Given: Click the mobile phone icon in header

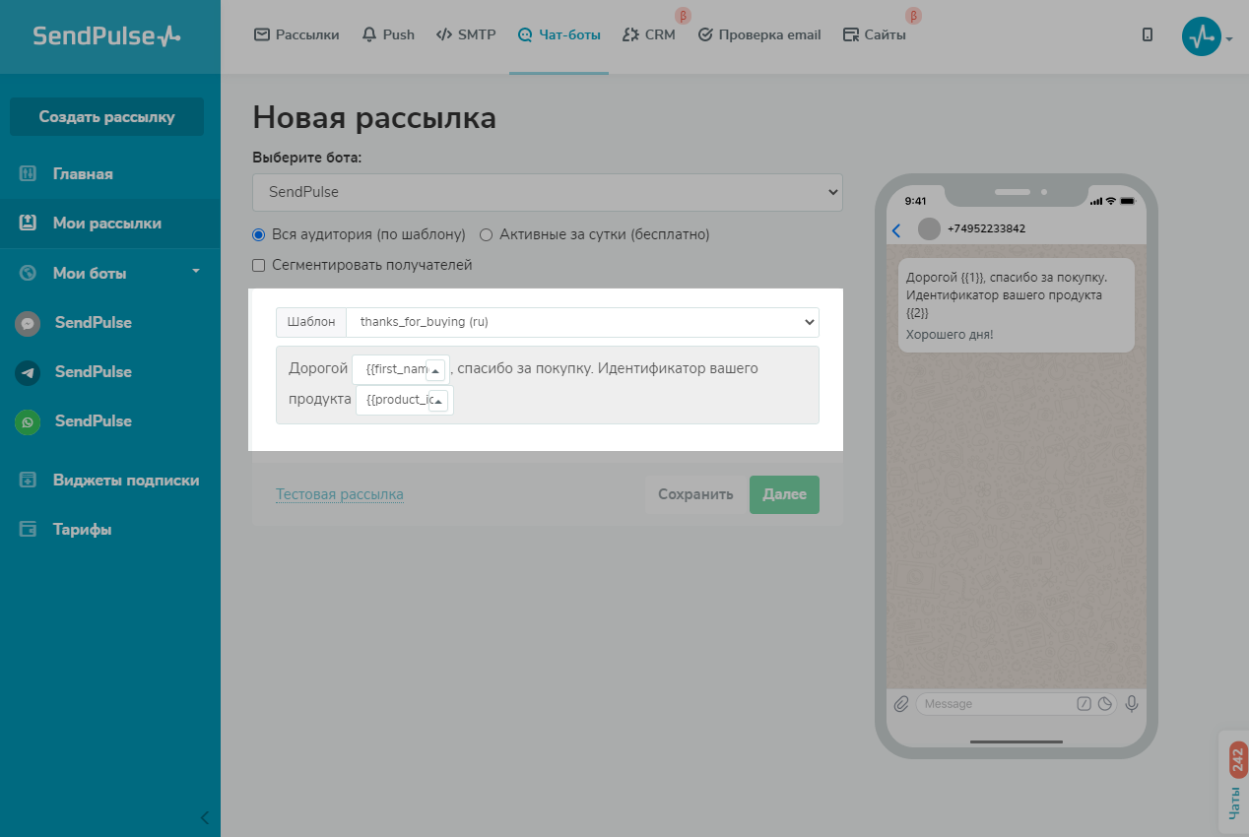Looking at the screenshot, I should (1148, 34).
